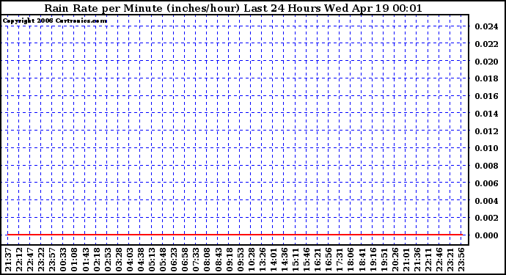Click the 0.014 y-axis label
506x275 pixels.
point(486,114)
